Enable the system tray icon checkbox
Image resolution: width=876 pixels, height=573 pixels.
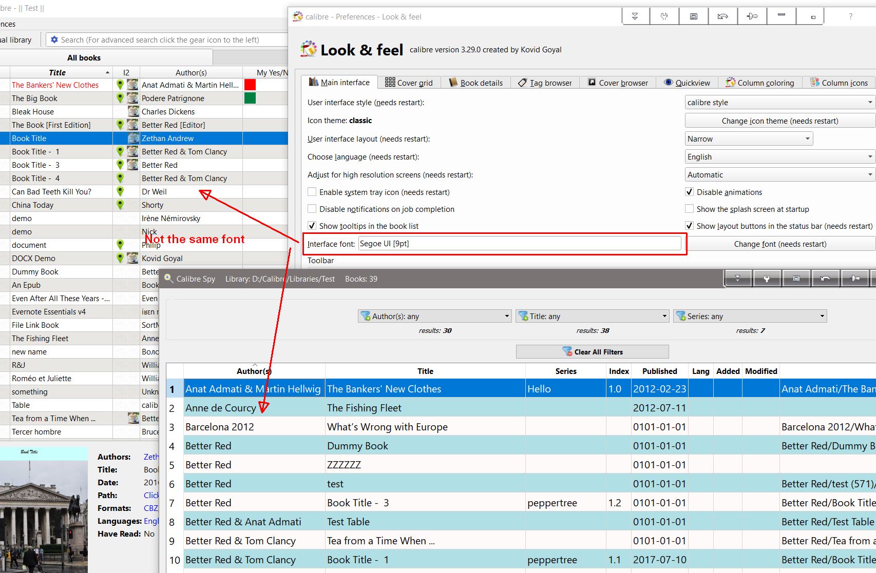pyautogui.click(x=312, y=192)
